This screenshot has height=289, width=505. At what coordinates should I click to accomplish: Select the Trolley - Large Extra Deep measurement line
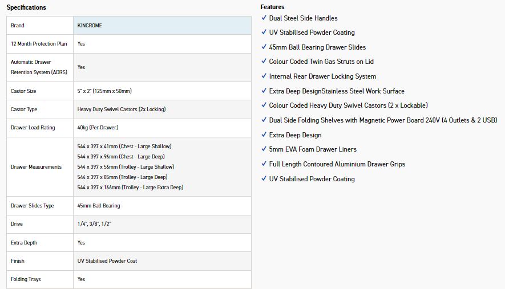click(130, 188)
